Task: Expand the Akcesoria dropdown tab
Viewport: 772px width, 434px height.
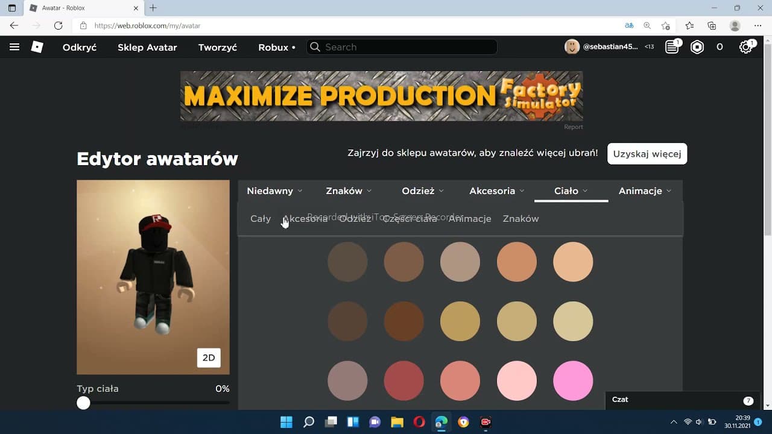Action: tap(497, 191)
